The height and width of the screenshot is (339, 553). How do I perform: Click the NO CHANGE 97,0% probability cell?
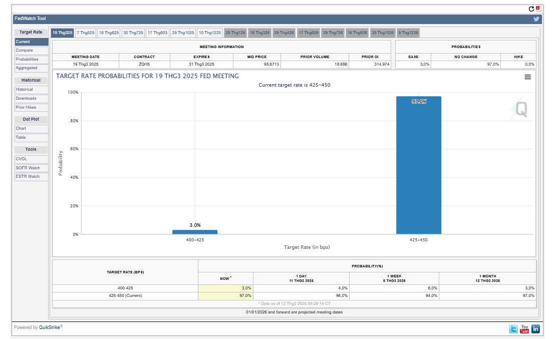(x=465, y=64)
